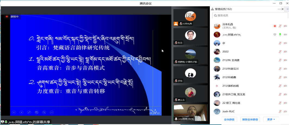Open the slideshow more-options ellipsis icon
The height and width of the screenshot is (125, 289).
pos(52,112)
